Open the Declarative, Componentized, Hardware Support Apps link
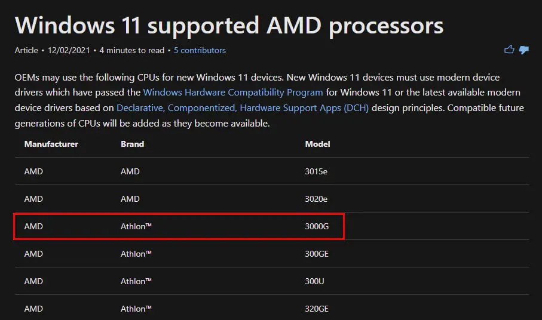Viewport: 542px width, 320px height. click(243, 108)
